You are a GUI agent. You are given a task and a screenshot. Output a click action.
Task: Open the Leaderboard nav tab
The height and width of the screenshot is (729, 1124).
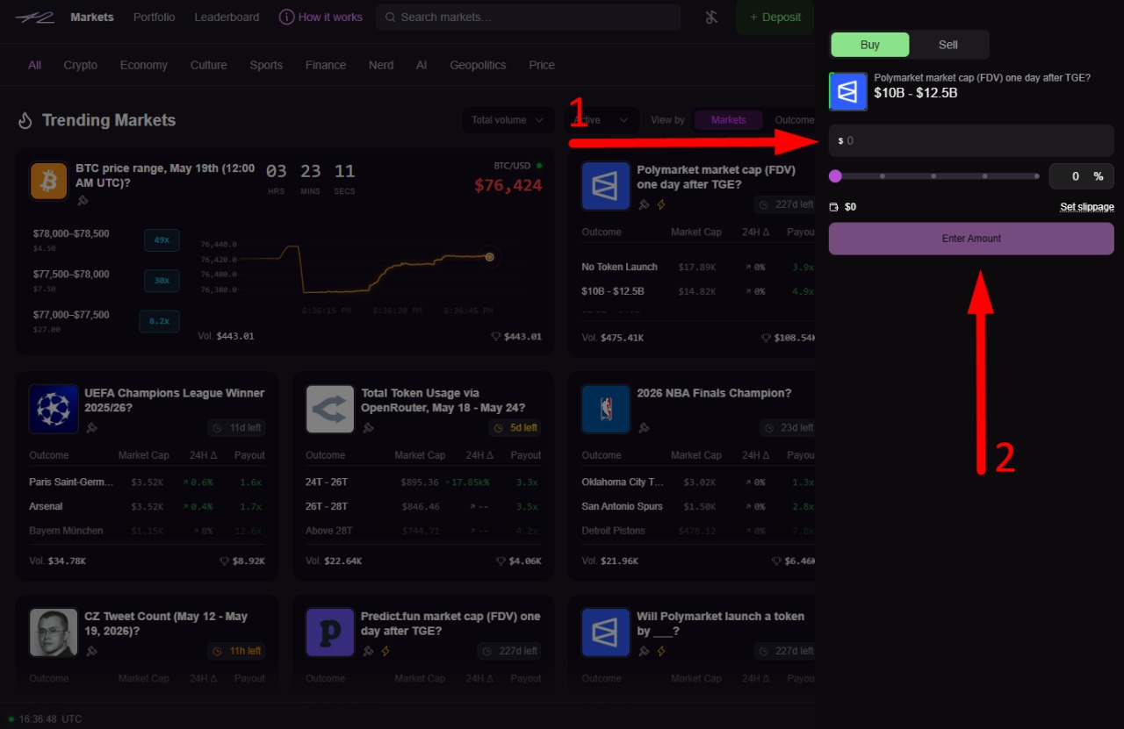click(227, 17)
